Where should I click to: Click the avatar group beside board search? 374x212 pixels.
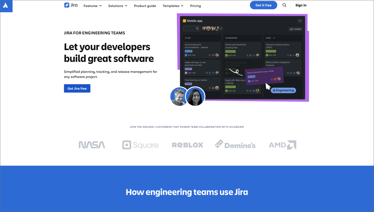click(x=212, y=29)
